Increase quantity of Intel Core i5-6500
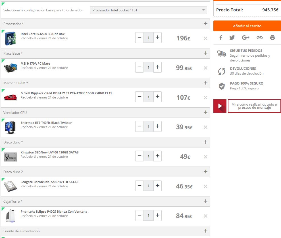Viewport: 281px width, 238px height. click(x=157, y=38)
